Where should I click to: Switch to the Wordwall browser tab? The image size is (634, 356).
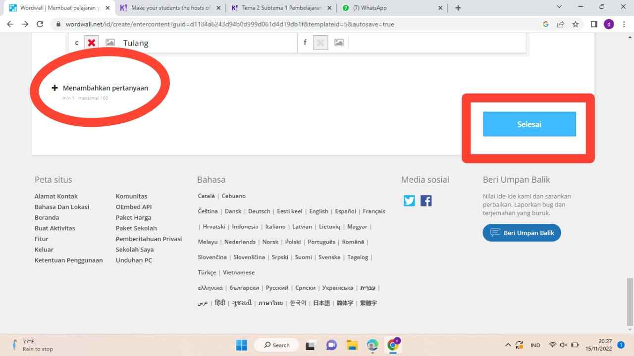59,8
